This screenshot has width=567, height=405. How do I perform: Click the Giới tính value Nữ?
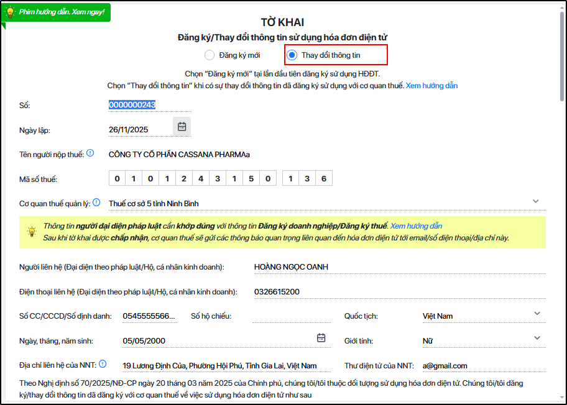click(428, 340)
